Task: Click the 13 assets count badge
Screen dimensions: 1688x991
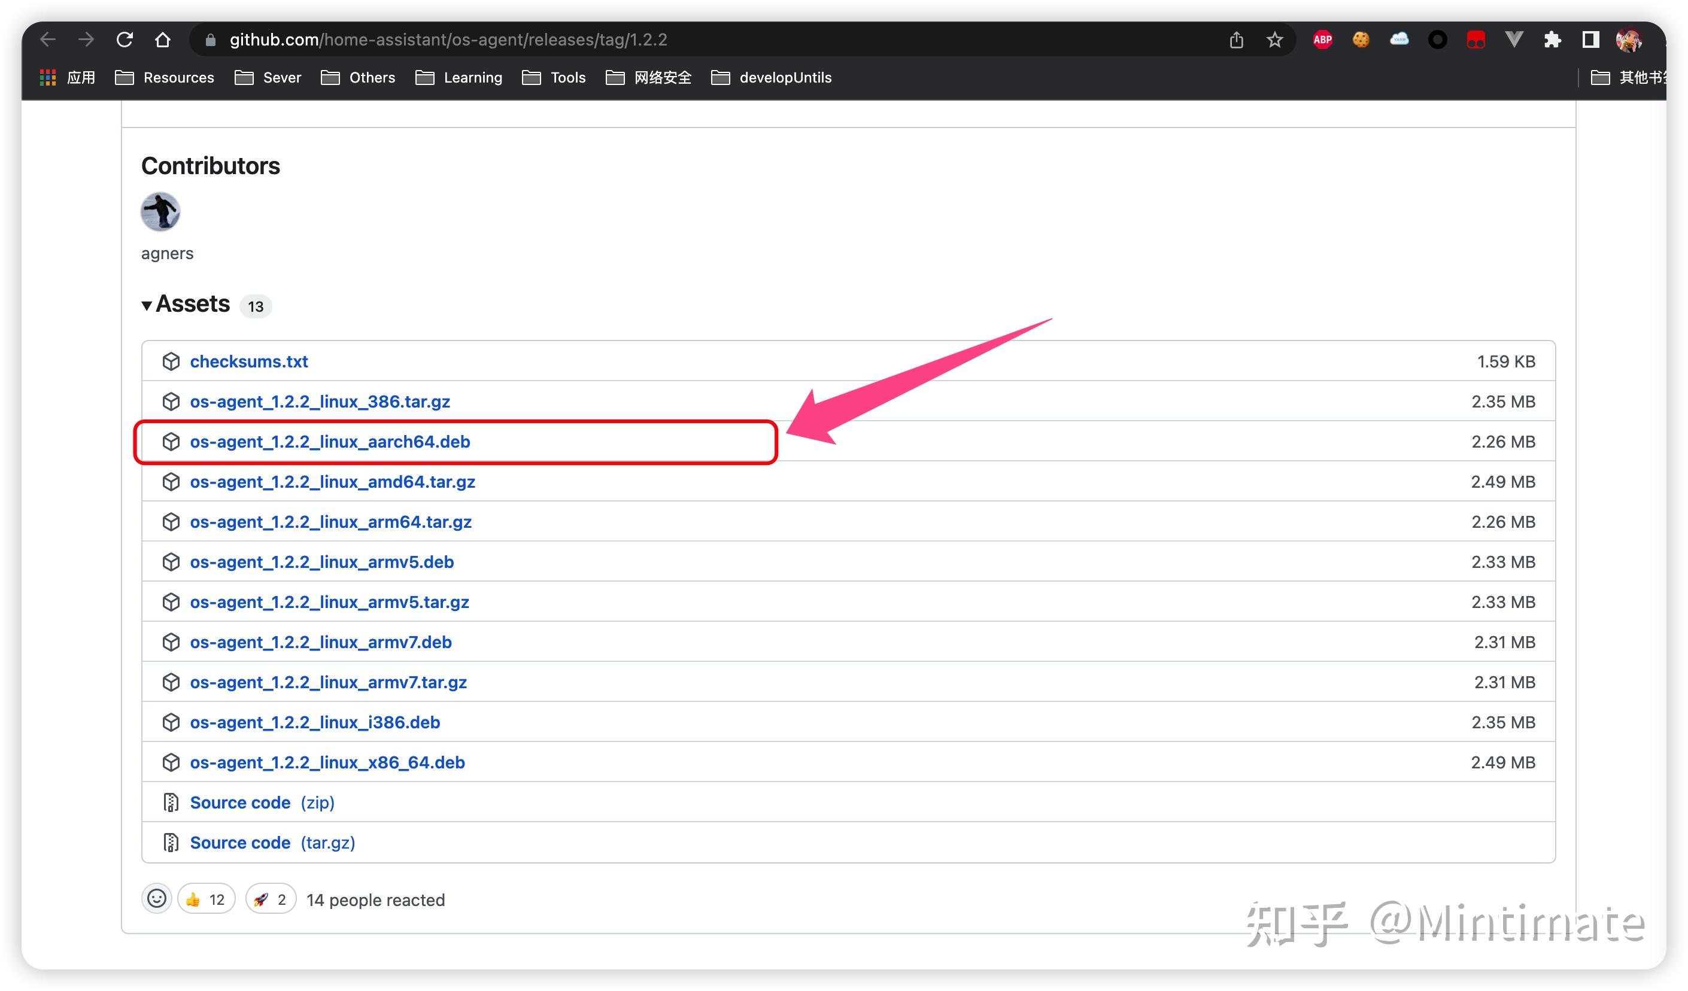Action: [255, 306]
